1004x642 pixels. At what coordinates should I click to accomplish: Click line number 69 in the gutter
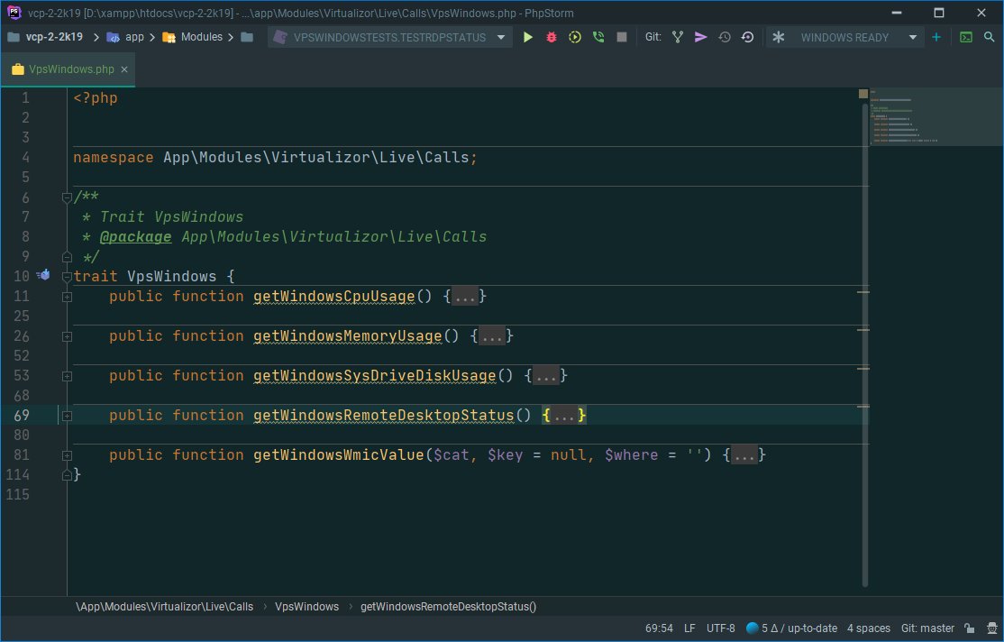pos(21,416)
